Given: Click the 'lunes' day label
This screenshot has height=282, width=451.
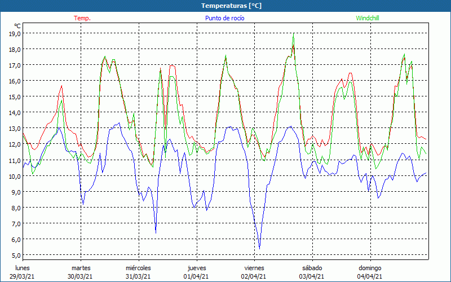Looking at the screenshot, I should pyautogui.click(x=23, y=268).
